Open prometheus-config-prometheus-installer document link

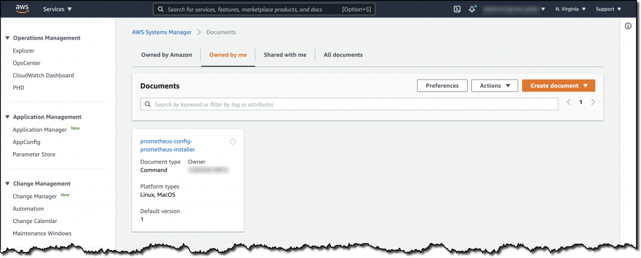(x=168, y=145)
